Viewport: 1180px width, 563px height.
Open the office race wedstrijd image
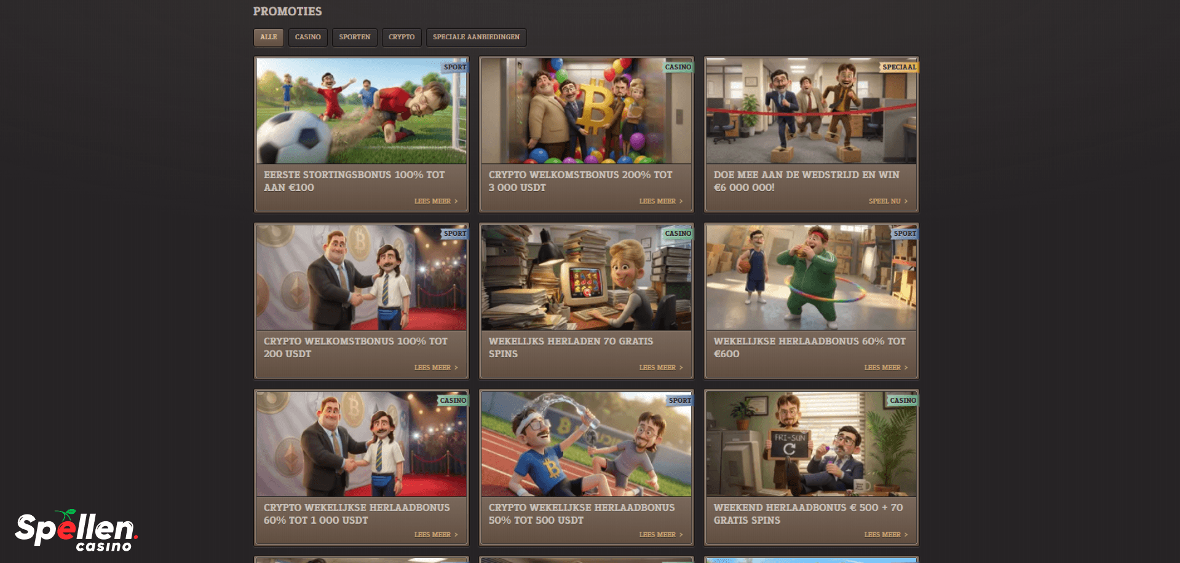[x=811, y=111]
